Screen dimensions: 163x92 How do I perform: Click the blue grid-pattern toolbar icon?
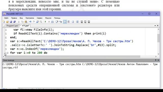coord(77,22)
